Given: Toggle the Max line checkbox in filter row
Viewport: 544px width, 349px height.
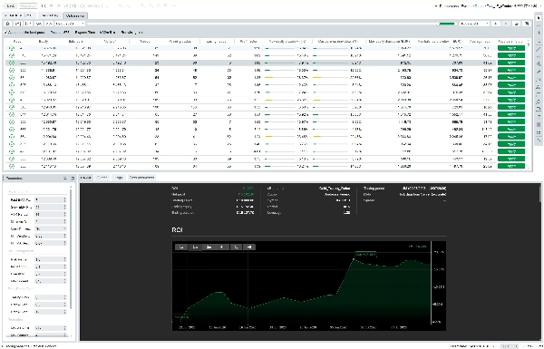Looking at the screenshot, I should click(108, 33).
